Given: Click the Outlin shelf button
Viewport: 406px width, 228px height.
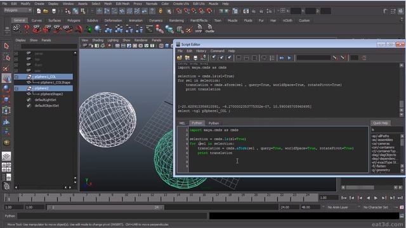Looking at the screenshot, I should point(209,28).
